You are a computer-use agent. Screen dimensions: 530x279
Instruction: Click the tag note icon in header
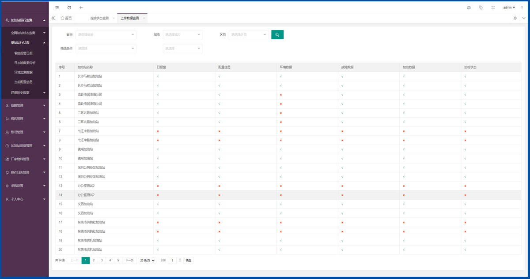pos(481,7)
